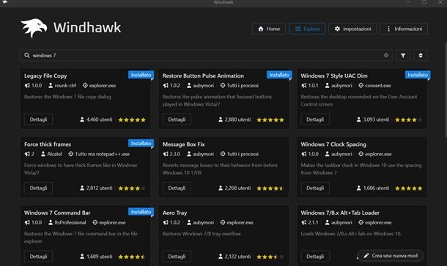Open the filter funnel menu
The width and height of the screenshot is (447, 266).
pos(403,55)
